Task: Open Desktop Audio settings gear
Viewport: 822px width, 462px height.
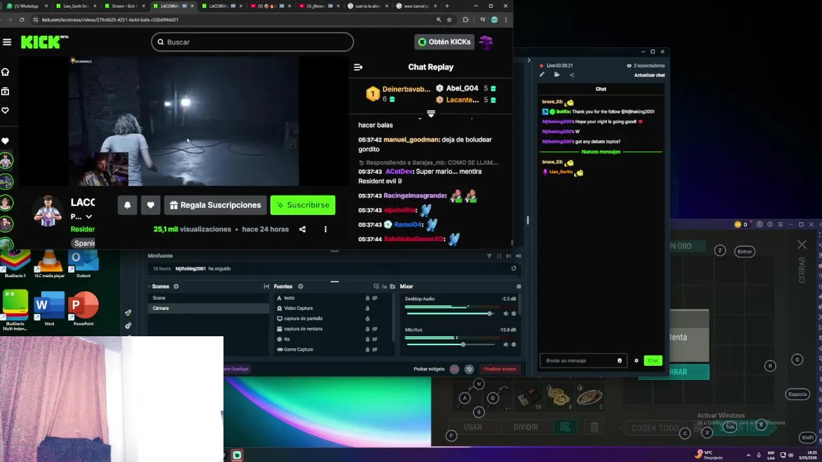Action: pos(513,313)
